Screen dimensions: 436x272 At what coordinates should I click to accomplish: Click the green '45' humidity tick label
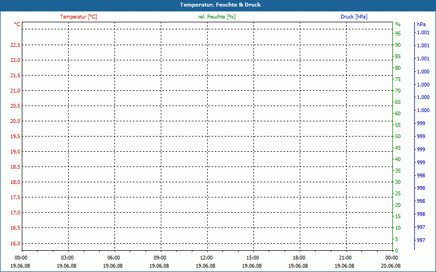pos(398,148)
